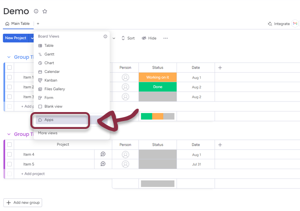Star the Demo board as favorite
Image resolution: width=300 pixels, height=211 pixels.
[45, 11]
